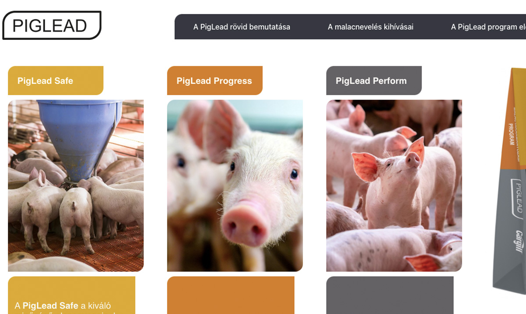Click the PROGRAM text on the bag
Image resolution: width=526 pixels, height=314 pixels.
[x=511, y=134]
